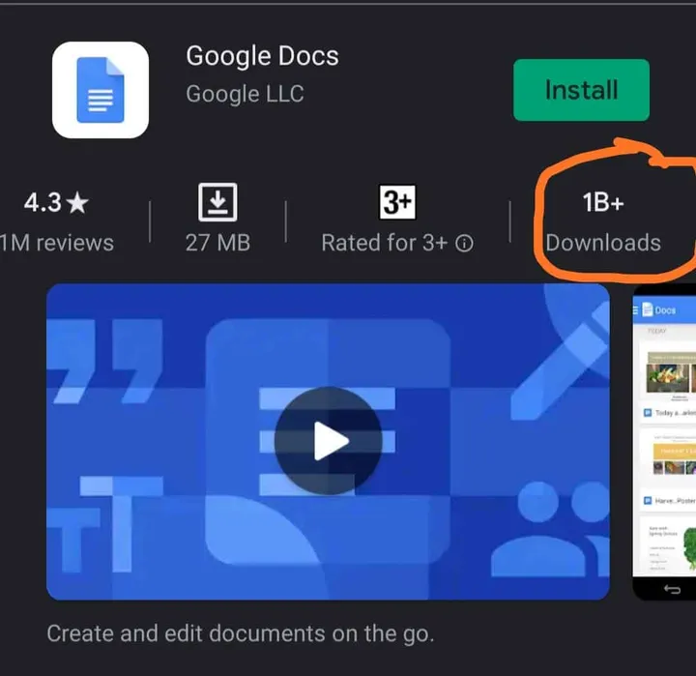696x676 pixels.
Task: Tap the 'Create and edit documents on the go.' description
Action: tap(240, 633)
